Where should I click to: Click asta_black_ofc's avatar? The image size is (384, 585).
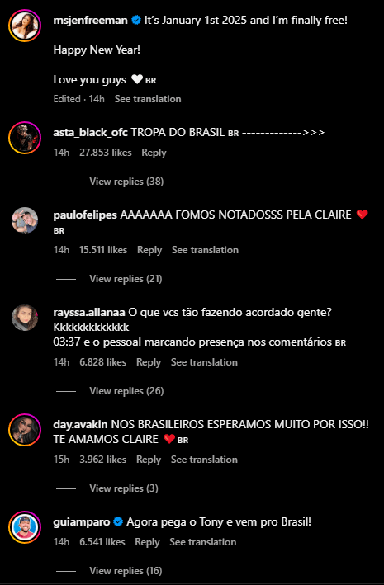[25, 138]
